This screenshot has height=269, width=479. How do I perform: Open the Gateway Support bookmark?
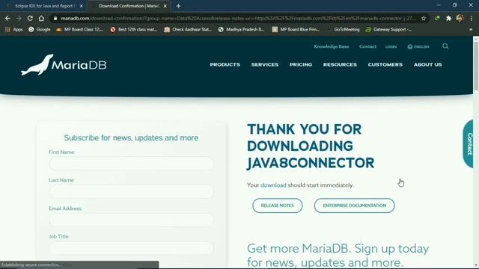coord(388,30)
